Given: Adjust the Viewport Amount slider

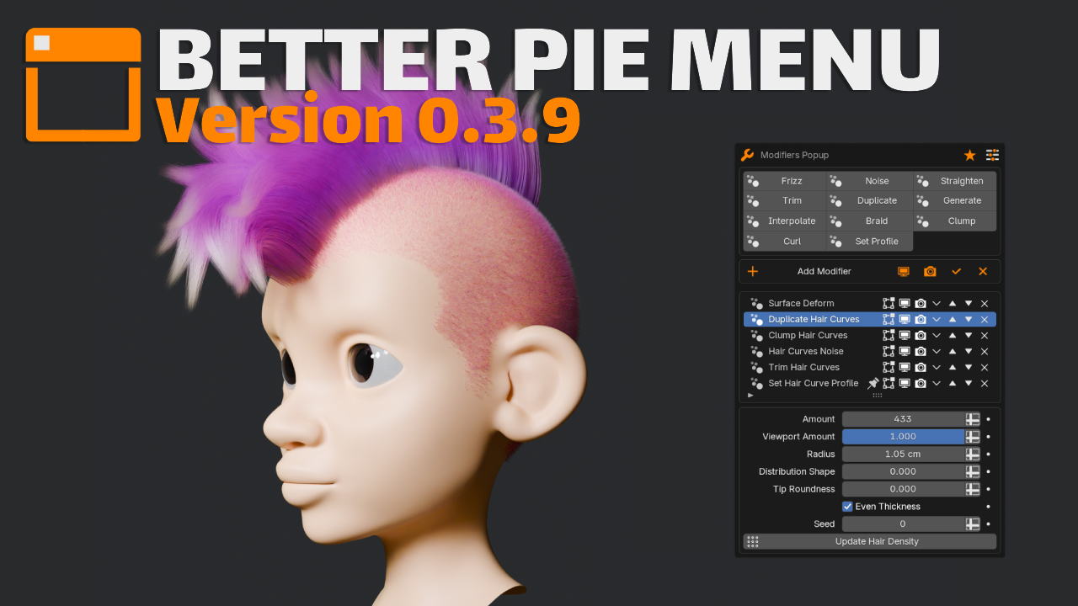Looking at the screenshot, I should 903,437.
